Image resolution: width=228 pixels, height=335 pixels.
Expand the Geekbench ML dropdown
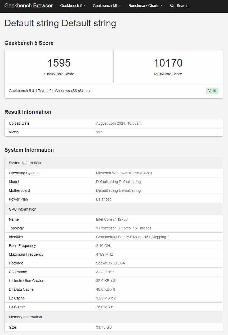[107, 6]
